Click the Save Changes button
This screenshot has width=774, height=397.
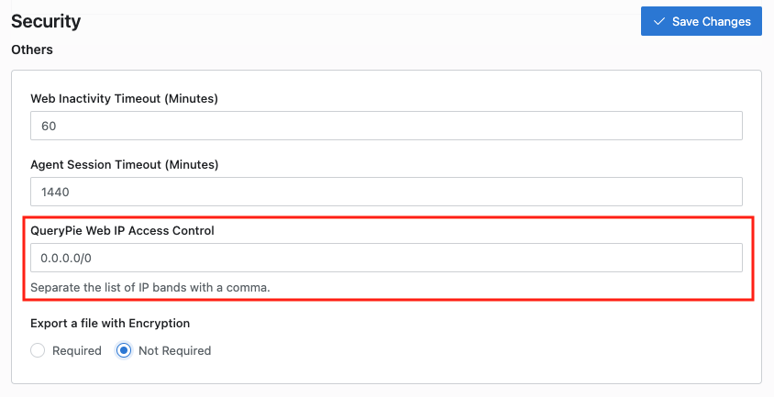[701, 21]
